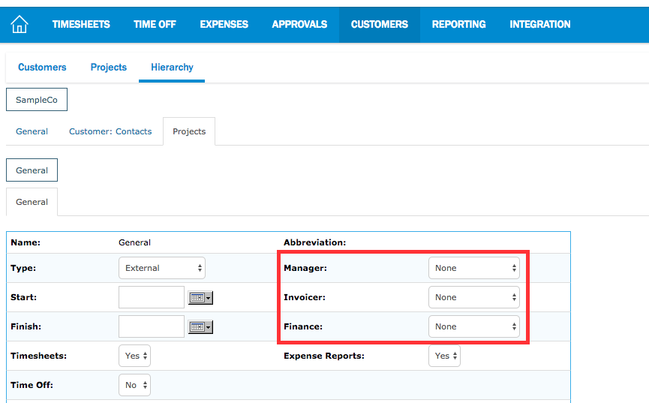Open the Expense Reports dropdown

tap(444, 356)
